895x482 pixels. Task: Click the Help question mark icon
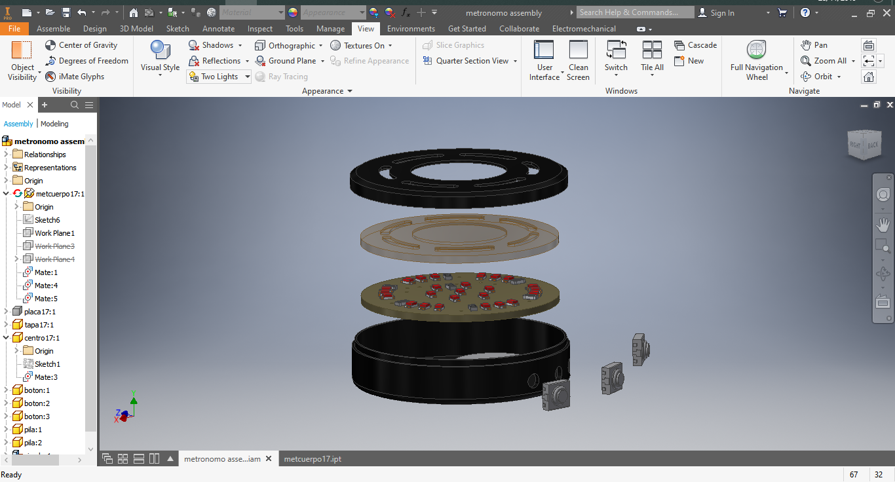[x=805, y=12]
